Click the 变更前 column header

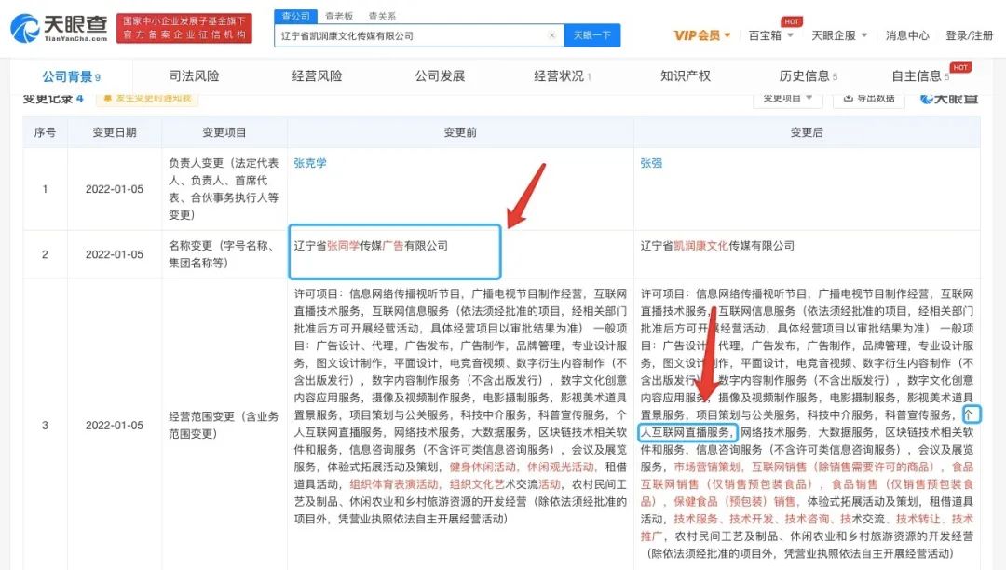click(460, 132)
